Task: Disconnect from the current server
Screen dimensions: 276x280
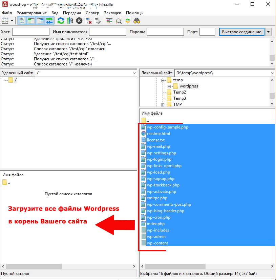Action: (88, 21)
